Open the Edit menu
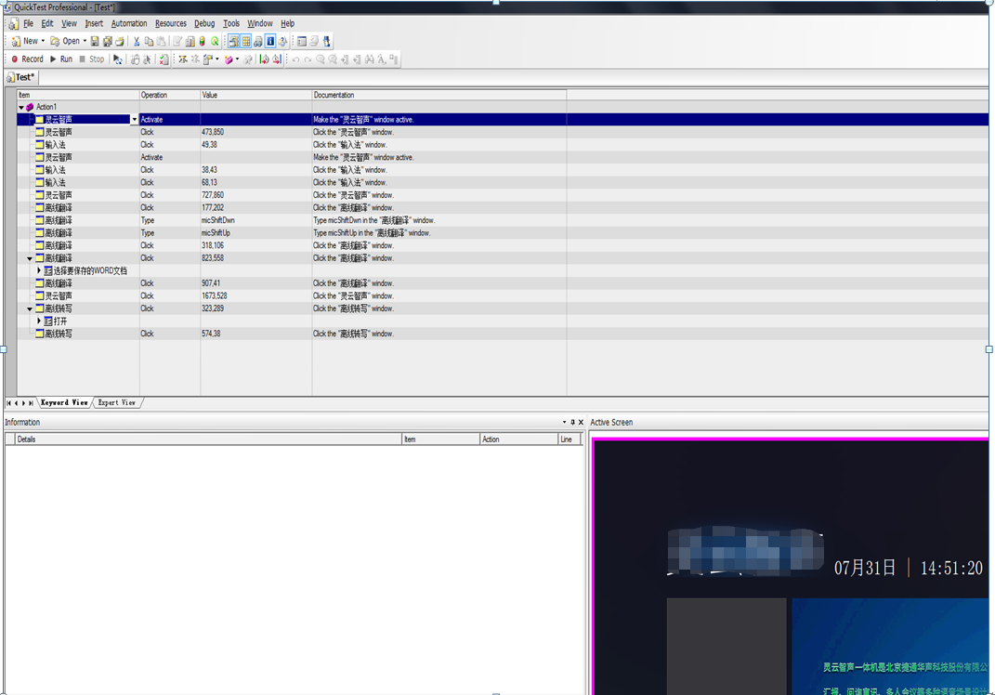Viewport: 995px width, 695px height. coord(47,23)
